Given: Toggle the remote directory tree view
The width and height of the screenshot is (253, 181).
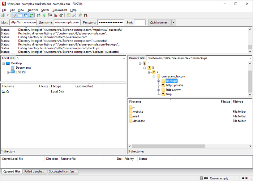Looking at the screenshot, I should click(x=26, y=15).
